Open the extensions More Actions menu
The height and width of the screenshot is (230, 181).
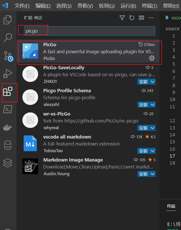151,18
